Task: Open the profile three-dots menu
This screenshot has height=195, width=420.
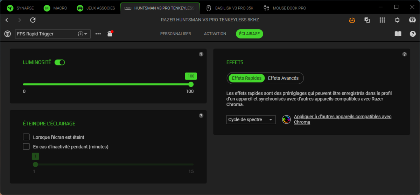Action: pos(98,34)
